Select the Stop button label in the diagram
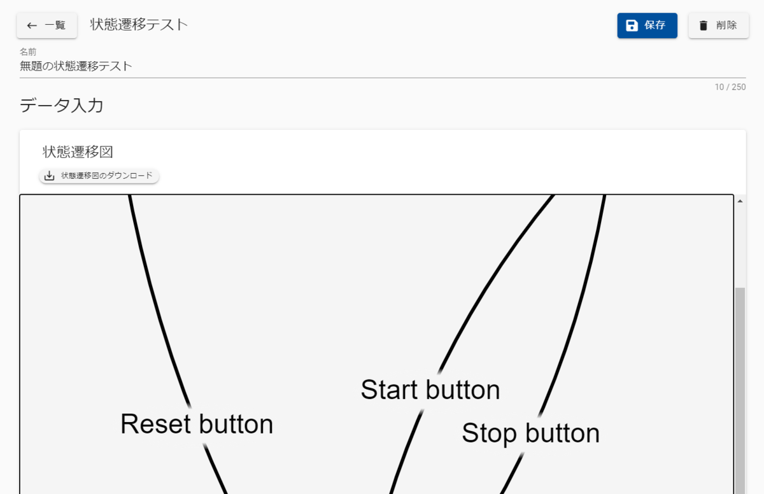The image size is (764, 494). coord(531,433)
